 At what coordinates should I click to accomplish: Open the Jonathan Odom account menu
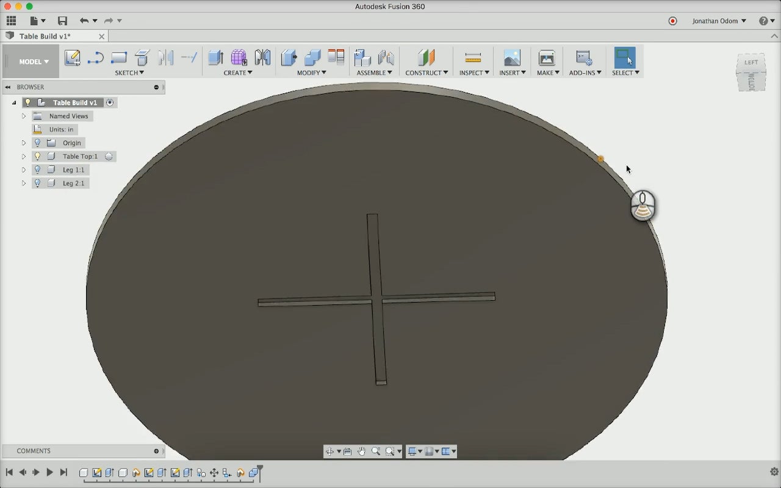coord(719,21)
